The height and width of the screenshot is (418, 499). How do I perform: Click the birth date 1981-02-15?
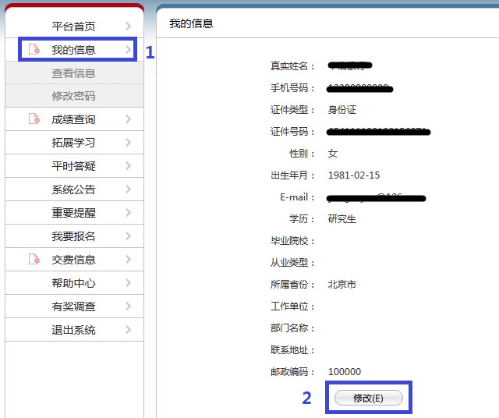(x=354, y=175)
